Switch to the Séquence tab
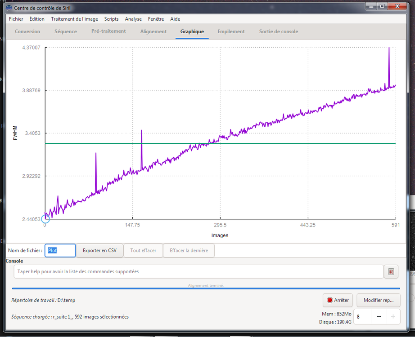The image size is (415, 337). [x=66, y=31]
